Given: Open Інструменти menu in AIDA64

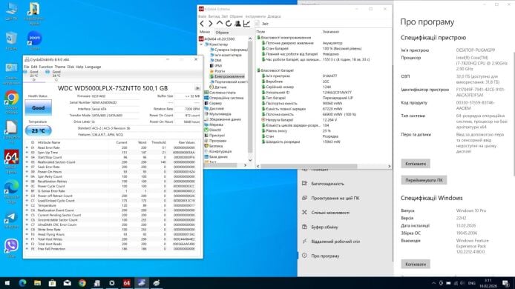Looking at the screenshot, I should pyautogui.click(x=255, y=16).
